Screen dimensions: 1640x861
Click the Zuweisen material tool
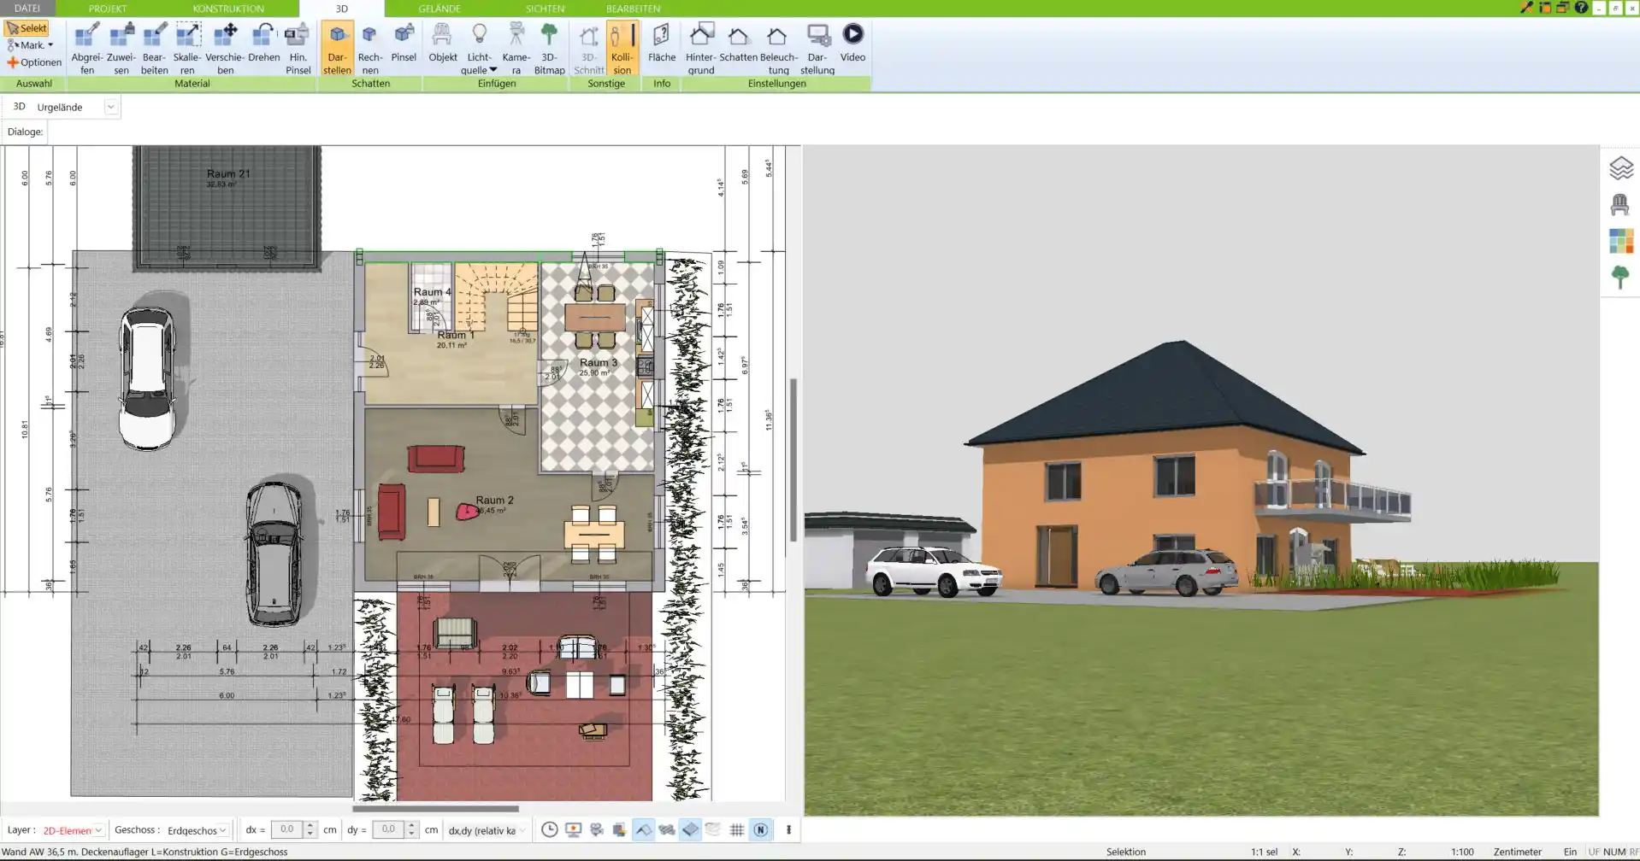[121, 49]
